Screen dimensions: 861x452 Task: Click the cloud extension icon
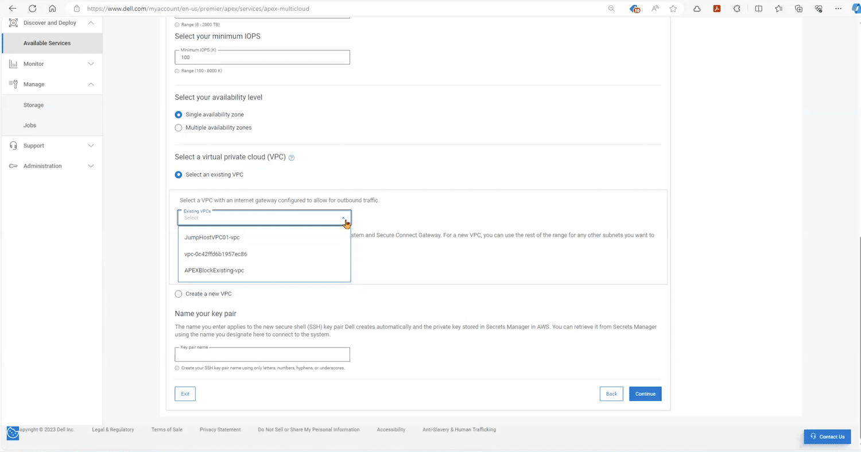pyautogui.click(x=697, y=9)
